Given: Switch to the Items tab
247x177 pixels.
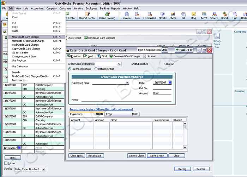Looking at the screenshot, I should (x=122, y=114).
